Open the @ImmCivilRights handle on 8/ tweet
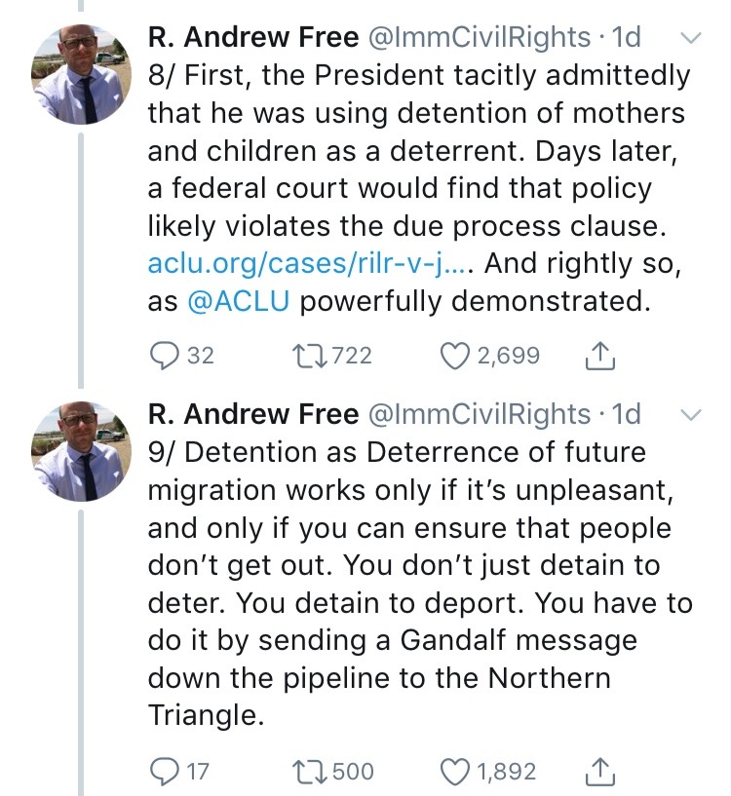The width and height of the screenshot is (731, 796). pos(477,37)
